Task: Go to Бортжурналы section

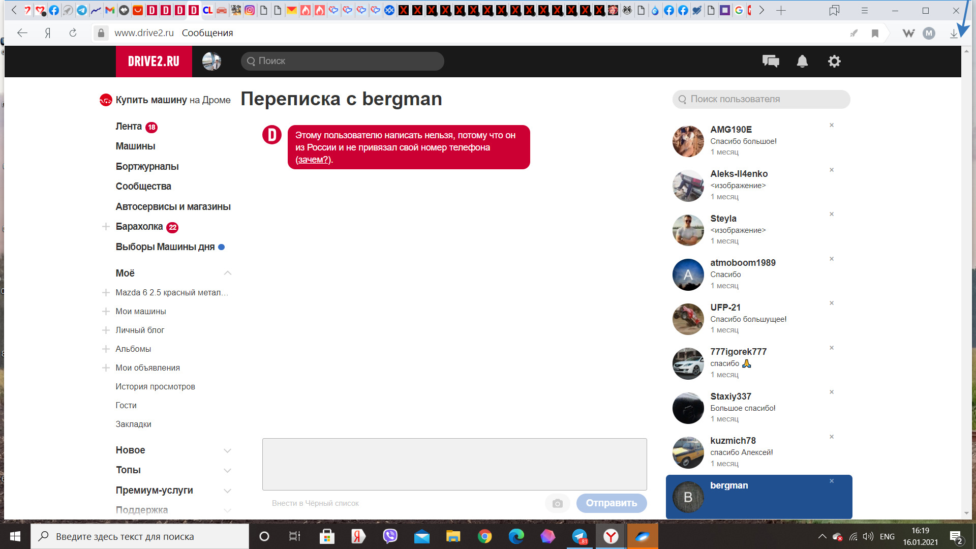Action: [x=147, y=167]
